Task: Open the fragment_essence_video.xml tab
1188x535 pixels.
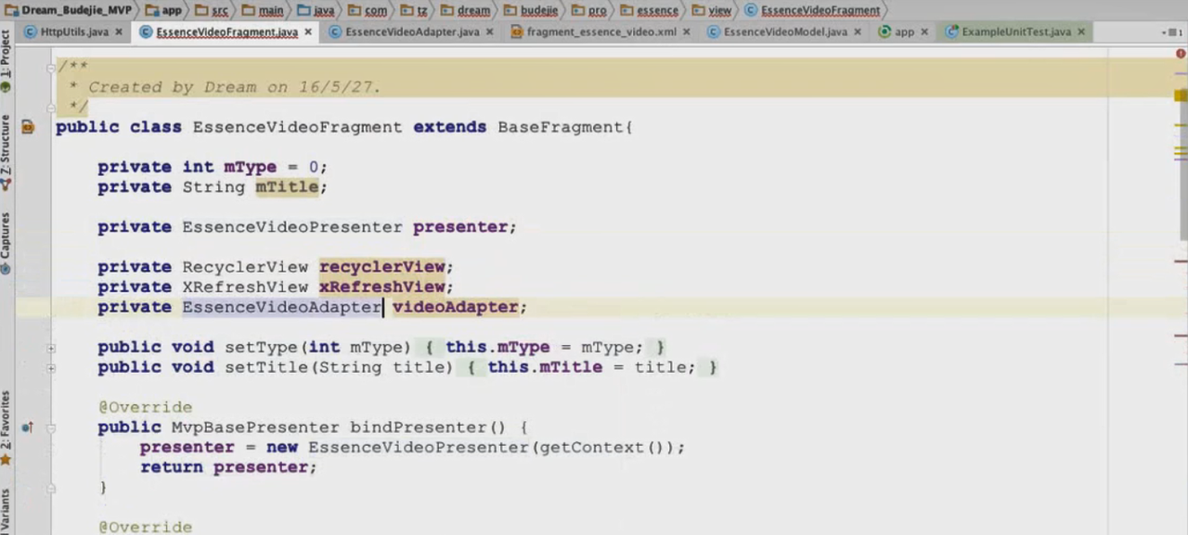Action: tap(601, 32)
